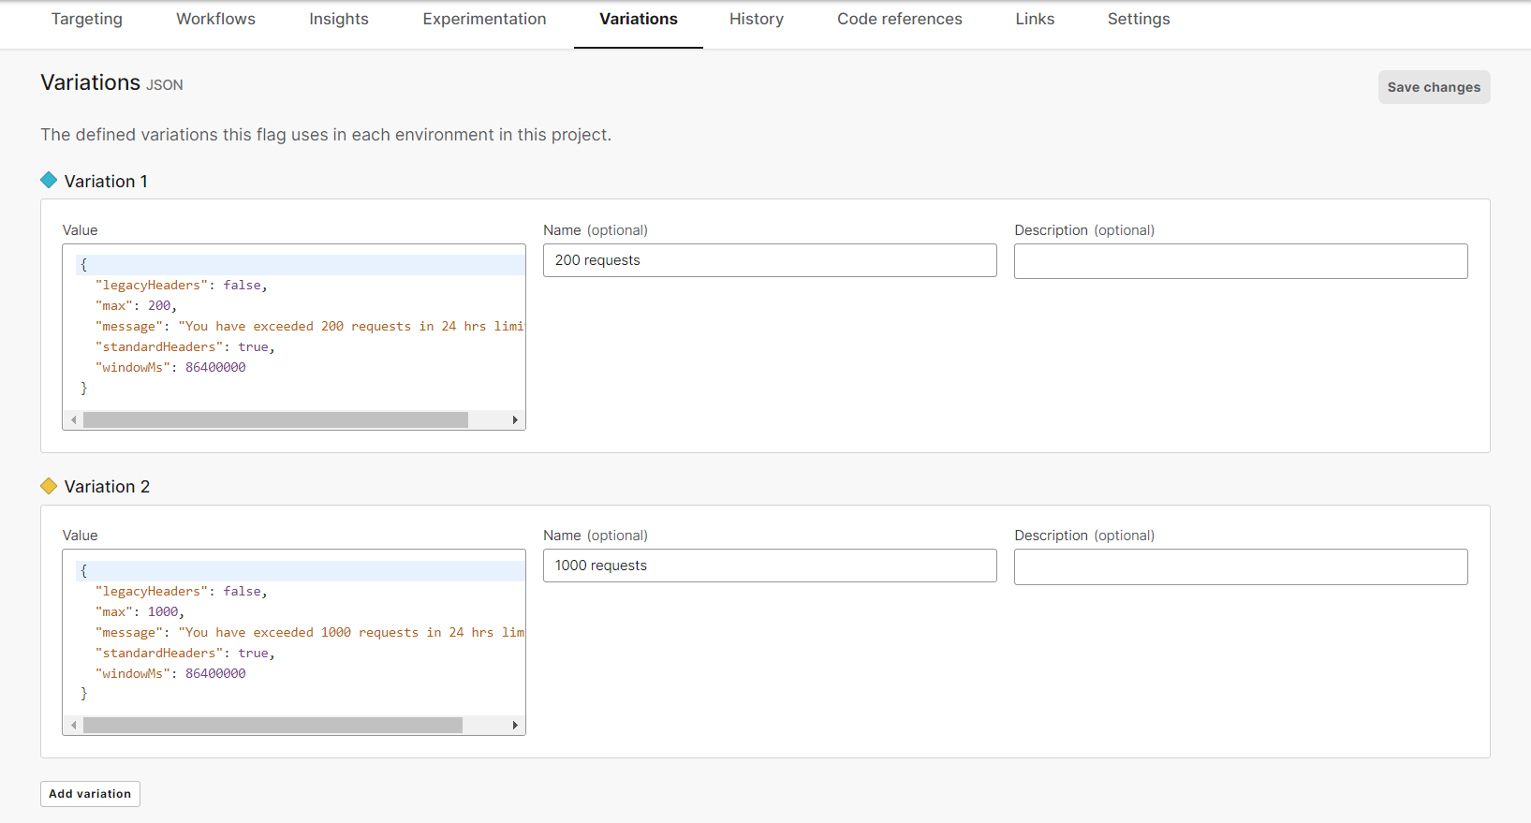This screenshot has height=823, width=1531.
Task: Click the "message" line in Variation 2
Action: 309,633
